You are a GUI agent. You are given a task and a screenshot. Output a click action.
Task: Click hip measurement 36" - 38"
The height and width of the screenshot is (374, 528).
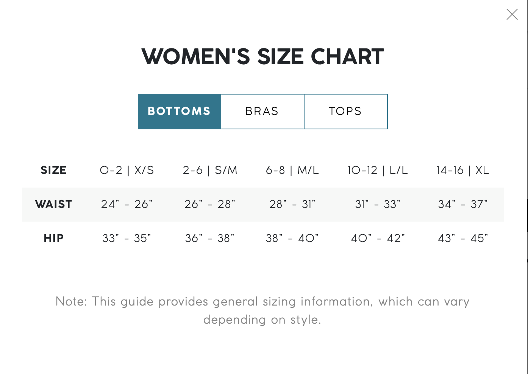pyautogui.click(x=210, y=238)
